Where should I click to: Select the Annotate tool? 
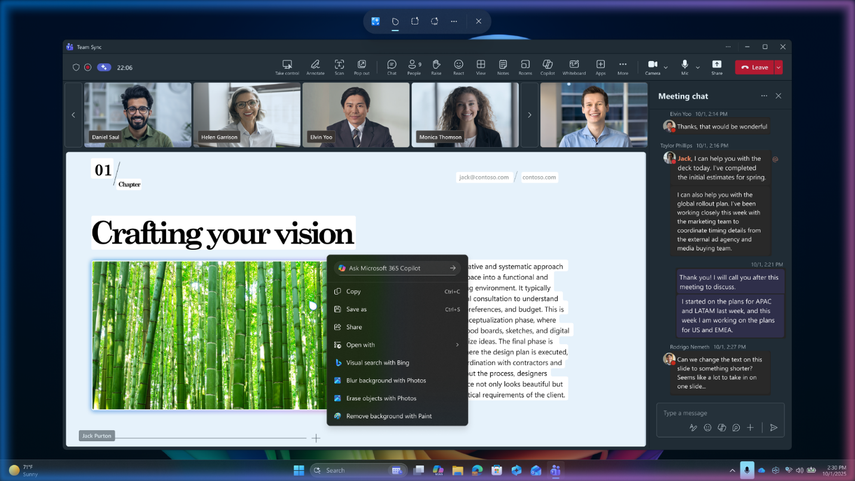pyautogui.click(x=315, y=67)
